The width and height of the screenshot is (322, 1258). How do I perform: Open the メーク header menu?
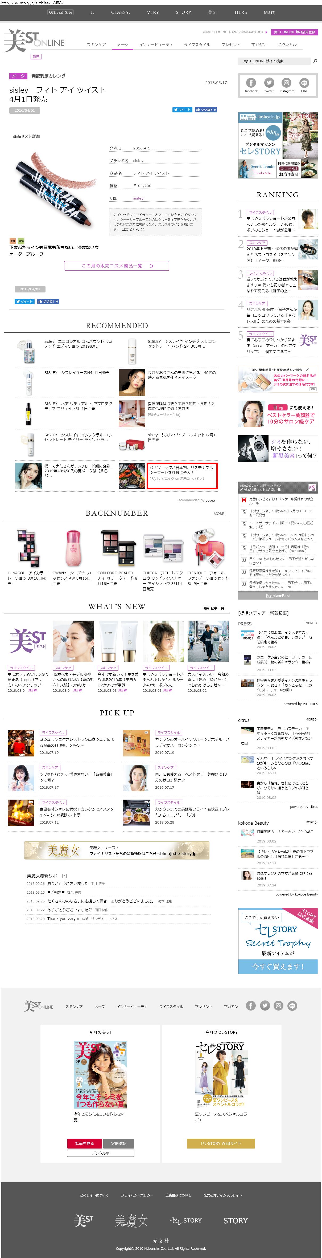[x=122, y=44]
